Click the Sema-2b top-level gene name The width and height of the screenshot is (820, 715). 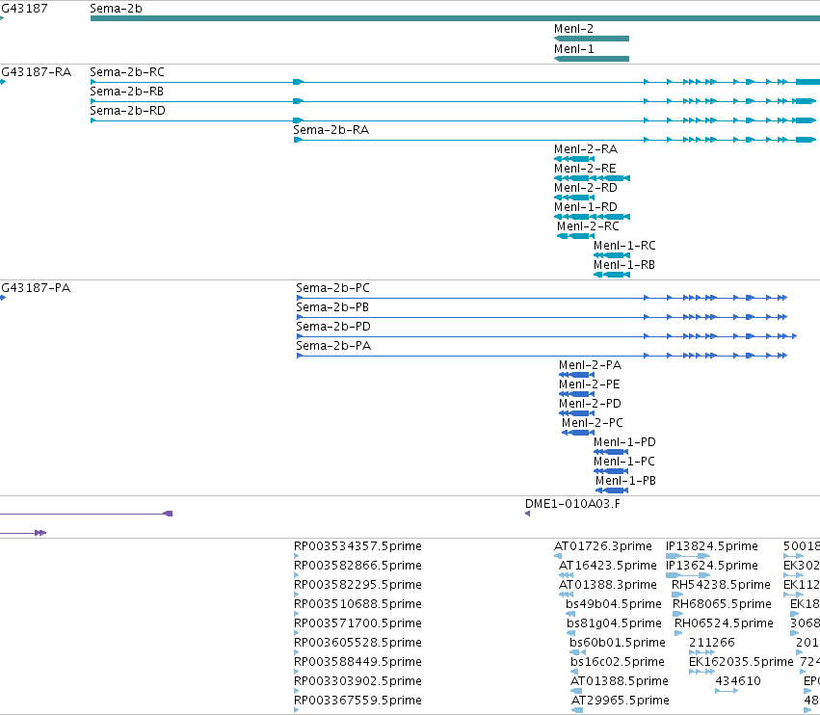click(116, 9)
